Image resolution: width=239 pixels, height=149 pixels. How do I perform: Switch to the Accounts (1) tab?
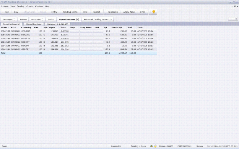(37, 19)
